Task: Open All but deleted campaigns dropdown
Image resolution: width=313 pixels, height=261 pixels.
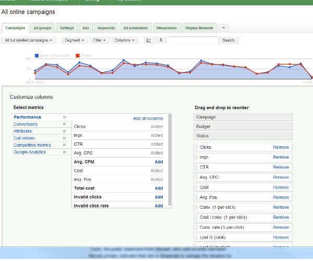Action: [29, 40]
